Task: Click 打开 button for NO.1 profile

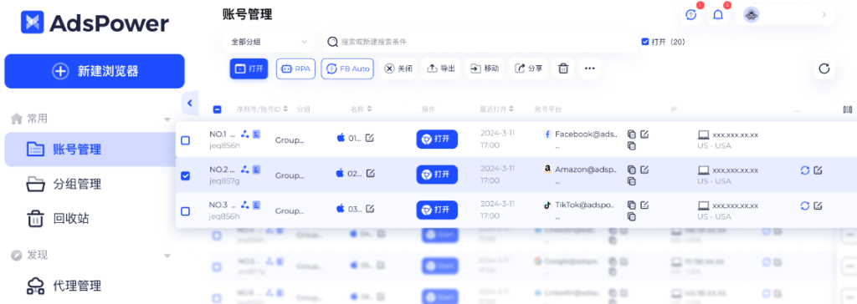Action: coord(437,139)
